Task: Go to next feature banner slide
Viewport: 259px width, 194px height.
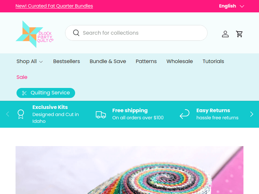Action: tap(251, 114)
